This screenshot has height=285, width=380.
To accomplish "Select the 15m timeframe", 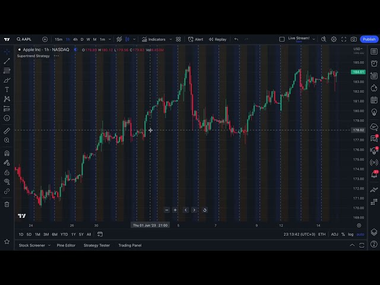I will [x=58, y=39].
